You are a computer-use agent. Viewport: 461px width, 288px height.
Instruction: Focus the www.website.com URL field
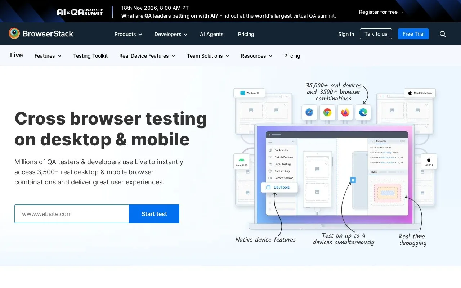[x=72, y=214]
